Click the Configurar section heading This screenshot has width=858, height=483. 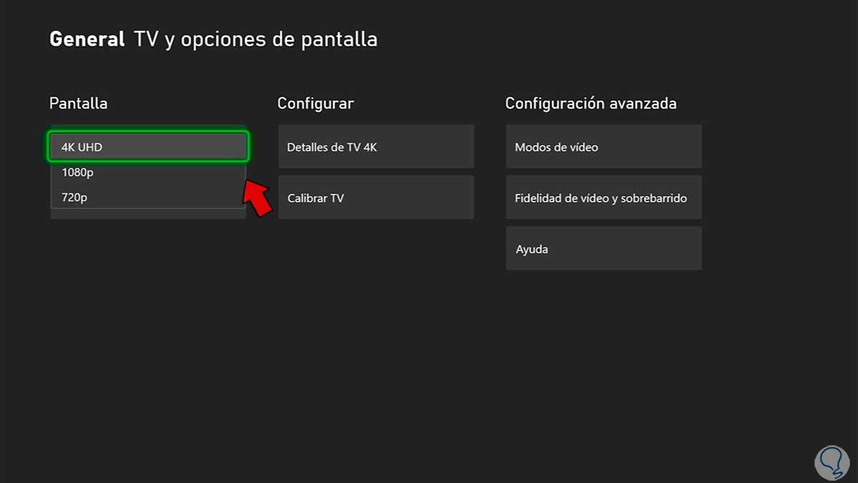click(x=315, y=103)
